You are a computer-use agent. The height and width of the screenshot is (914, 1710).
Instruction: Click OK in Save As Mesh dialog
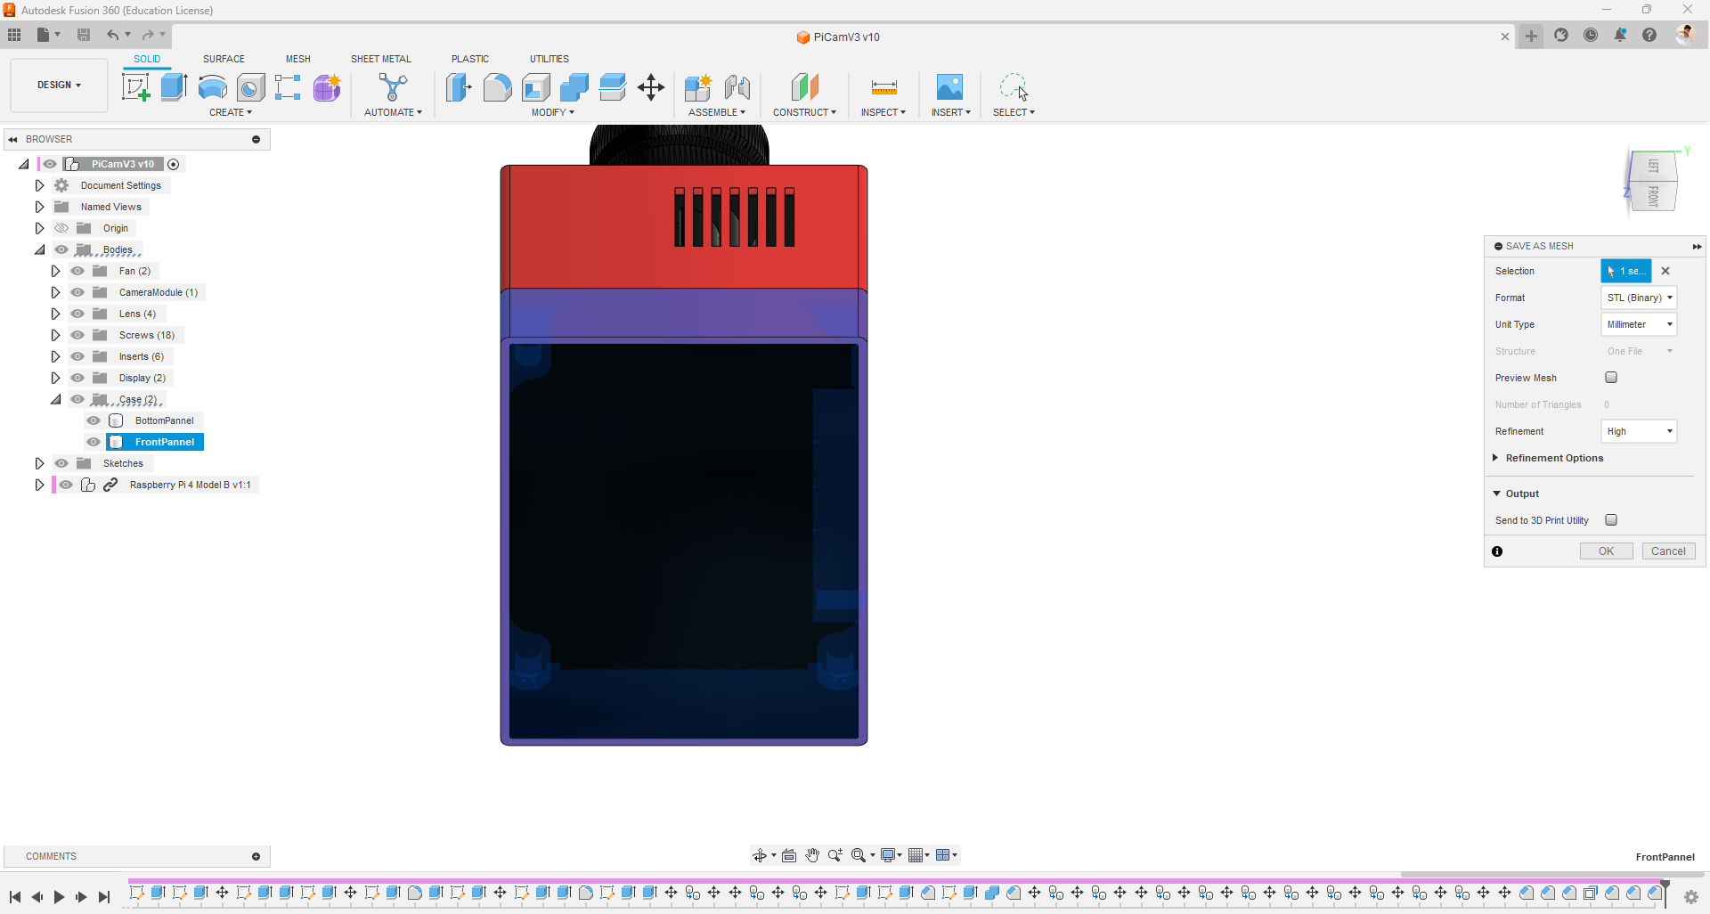coord(1606,551)
